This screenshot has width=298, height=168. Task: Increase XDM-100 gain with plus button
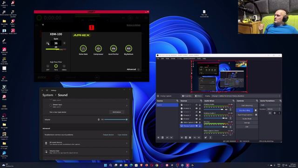[64, 43]
